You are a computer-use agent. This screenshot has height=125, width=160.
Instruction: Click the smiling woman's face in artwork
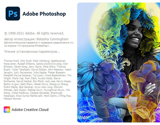point(134,34)
